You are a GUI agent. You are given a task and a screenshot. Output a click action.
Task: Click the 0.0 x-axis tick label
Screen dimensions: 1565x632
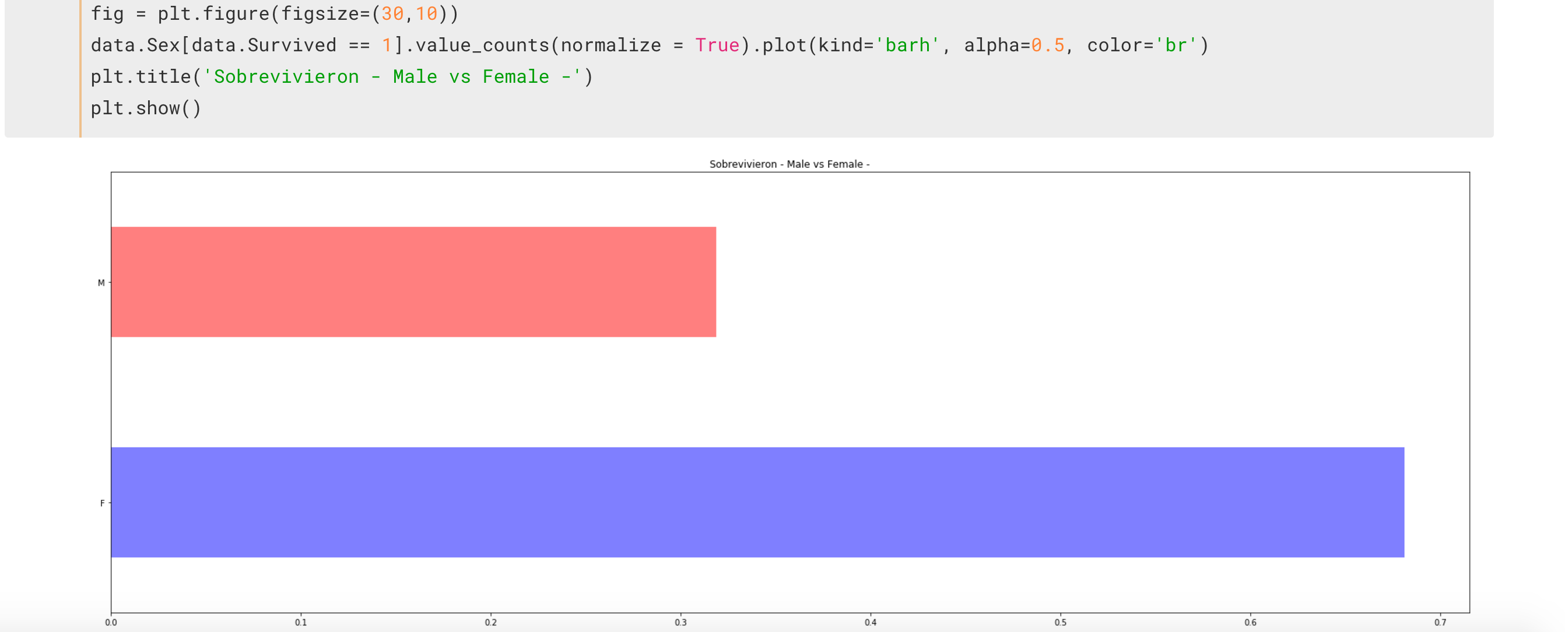(111, 622)
